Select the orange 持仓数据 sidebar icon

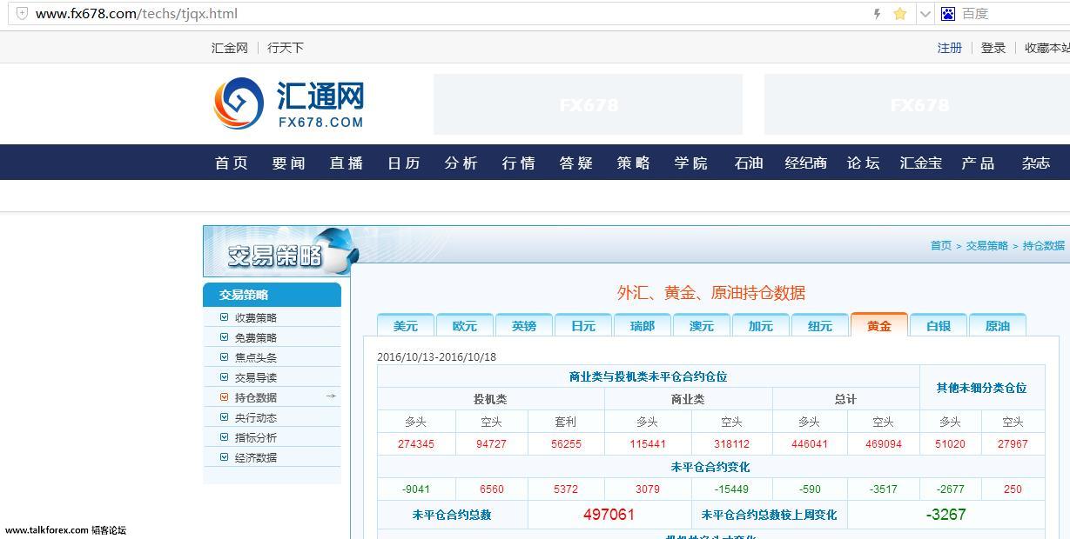[x=225, y=396]
